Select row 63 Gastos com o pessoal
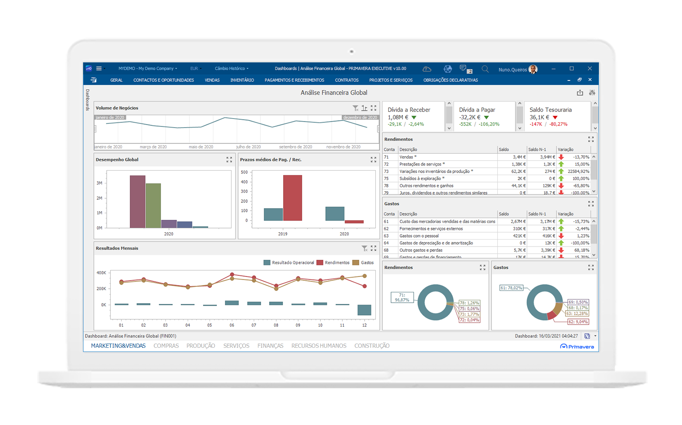 click(486, 236)
